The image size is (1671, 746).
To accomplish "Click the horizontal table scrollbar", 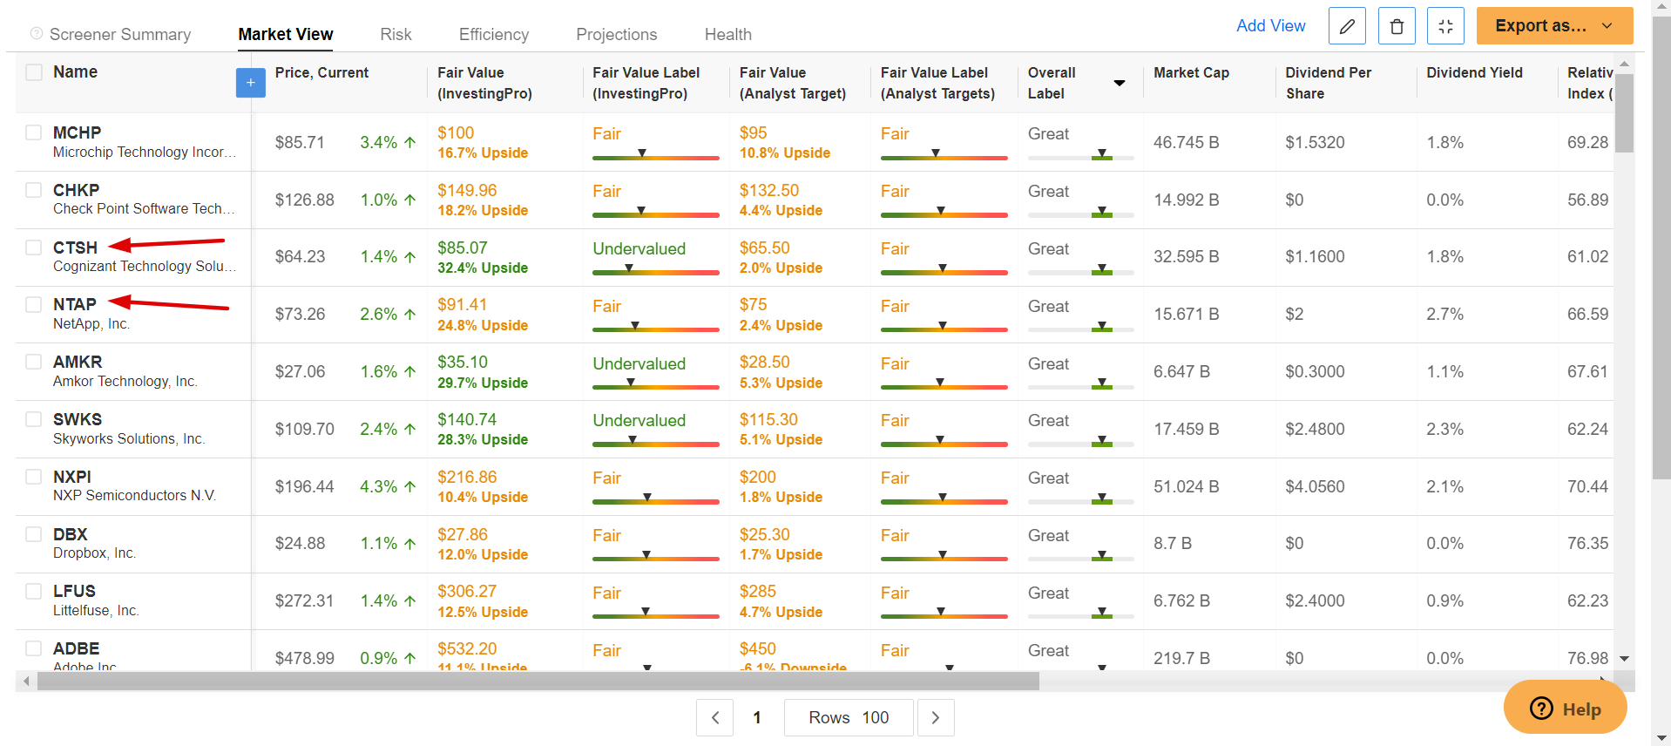I will click(x=538, y=682).
